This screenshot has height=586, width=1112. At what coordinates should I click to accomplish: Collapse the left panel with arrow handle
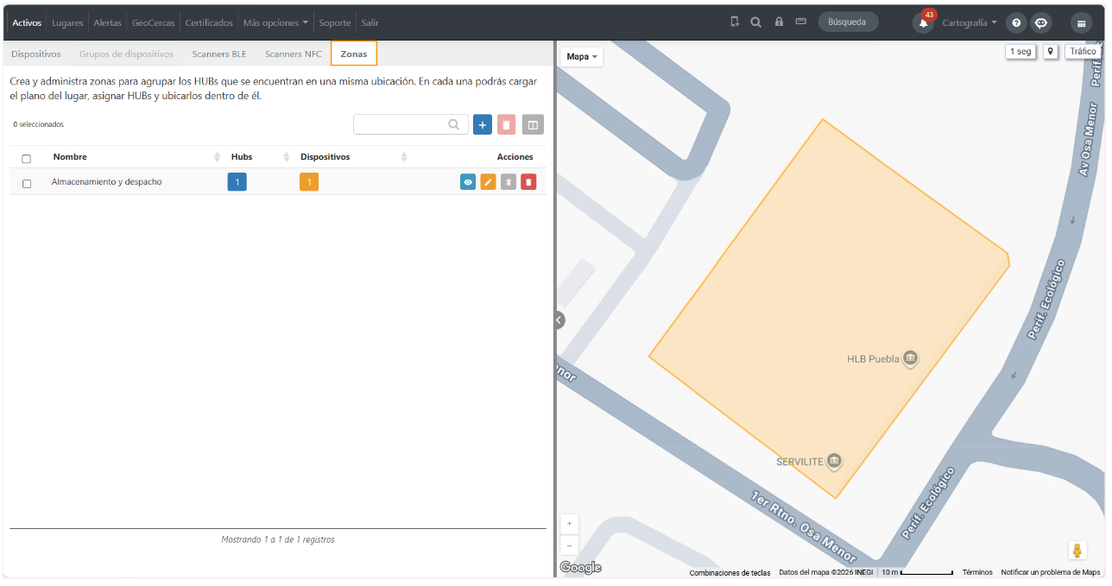(x=559, y=319)
